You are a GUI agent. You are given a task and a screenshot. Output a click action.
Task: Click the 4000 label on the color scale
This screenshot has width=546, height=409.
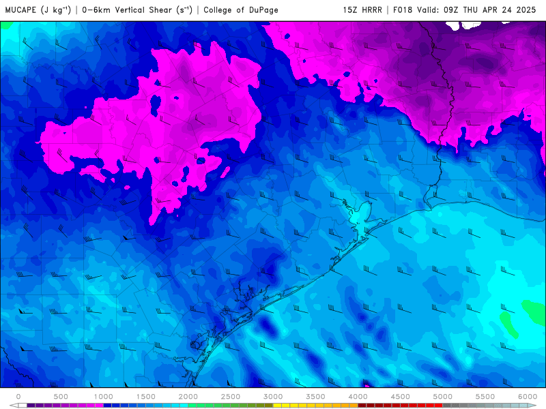[x=358, y=397]
